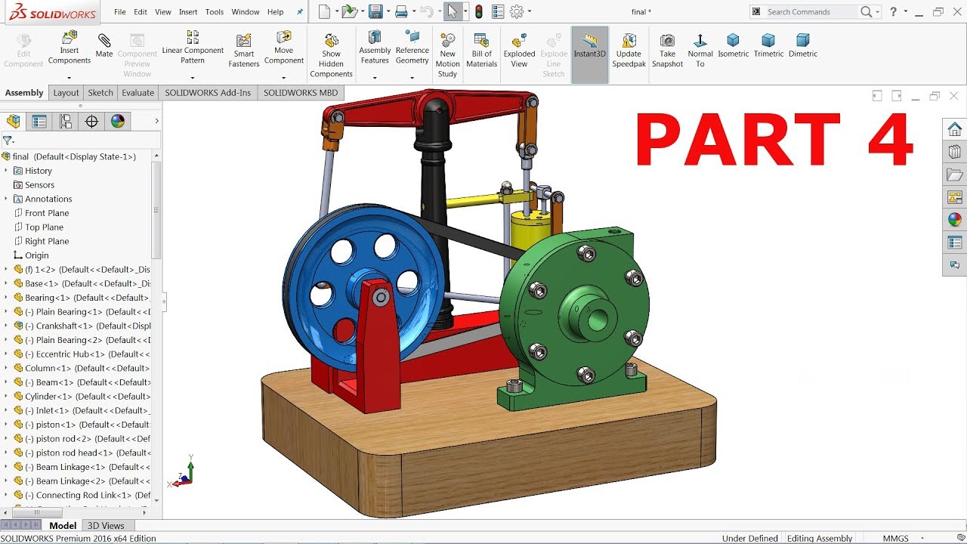
Task: Open View Palette in task pane
Action: point(955,197)
